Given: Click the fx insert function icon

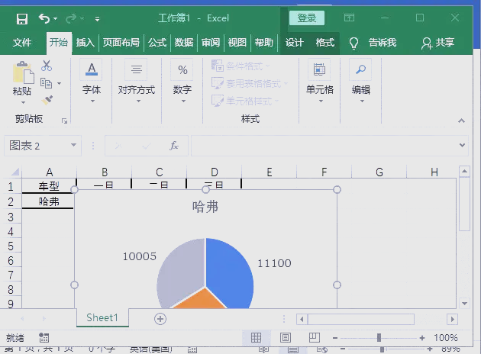Looking at the screenshot, I should tap(174, 146).
